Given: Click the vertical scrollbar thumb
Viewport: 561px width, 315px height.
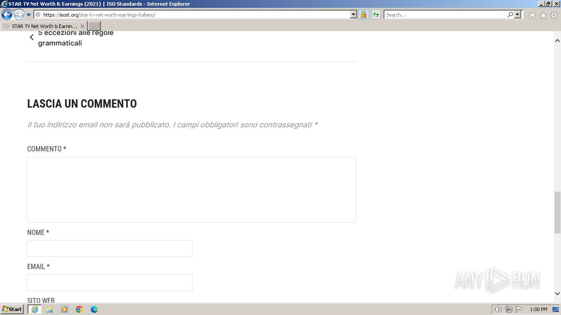Looking at the screenshot, I should click(557, 213).
